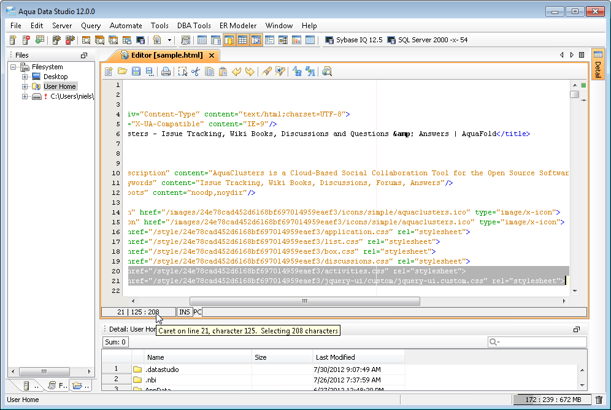The image size is (611, 410).
Task: Toggle the PC line-ending indicator
Action: click(198, 312)
